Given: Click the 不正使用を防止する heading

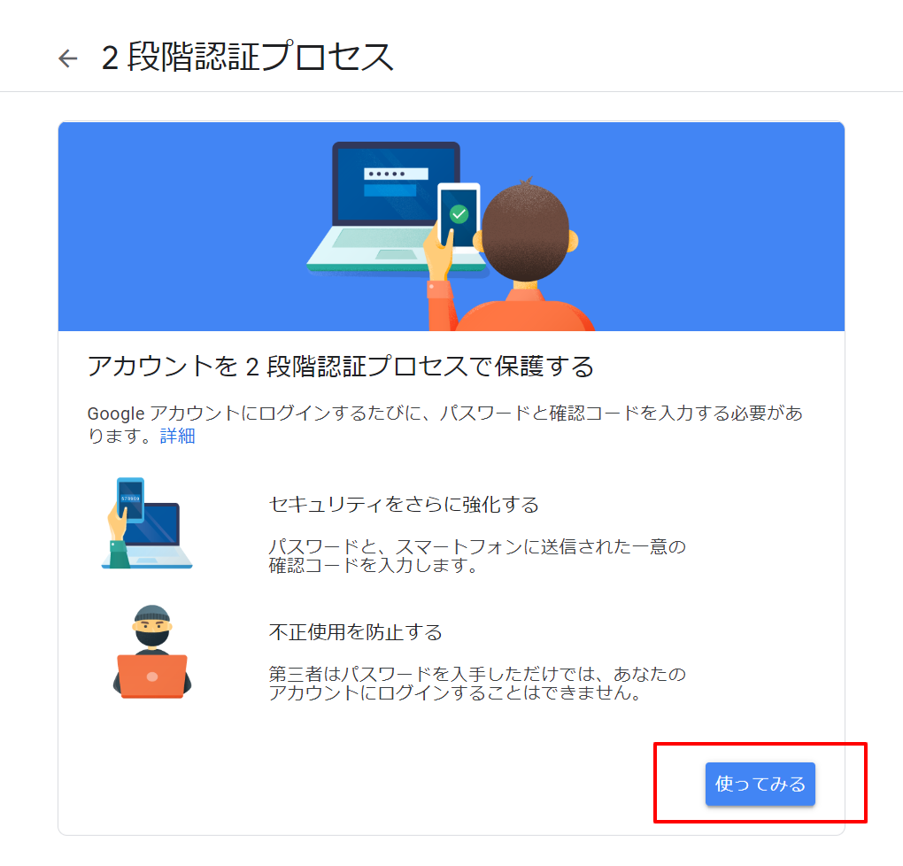Looking at the screenshot, I should (x=355, y=632).
